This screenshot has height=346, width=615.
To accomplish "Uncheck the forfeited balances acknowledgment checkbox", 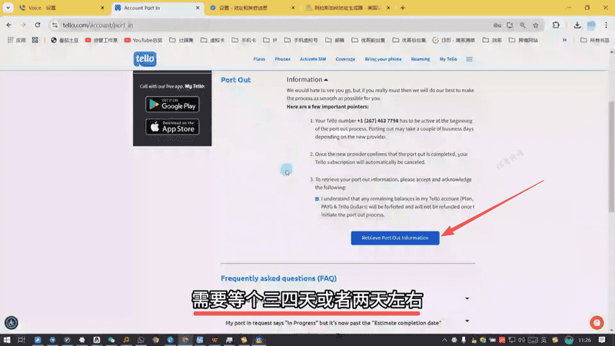I will [x=317, y=199].
